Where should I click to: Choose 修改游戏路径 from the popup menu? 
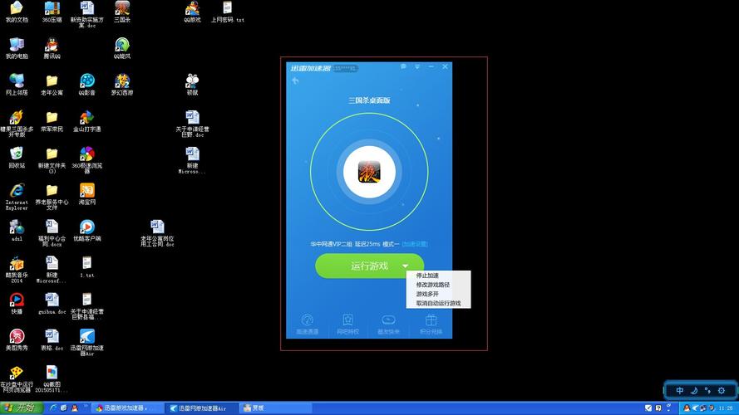pyautogui.click(x=432, y=286)
